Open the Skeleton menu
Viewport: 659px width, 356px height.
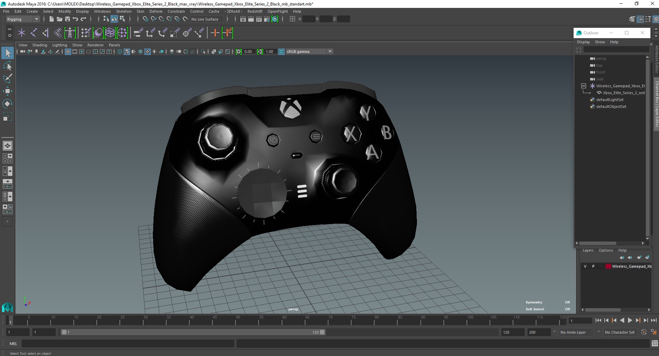(124, 11)
